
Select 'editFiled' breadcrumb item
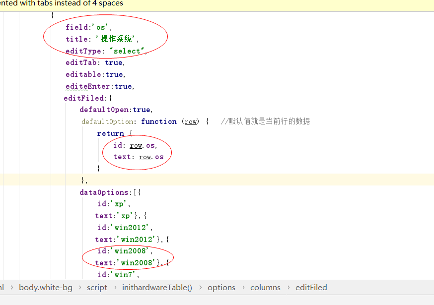tap(311, 288)
